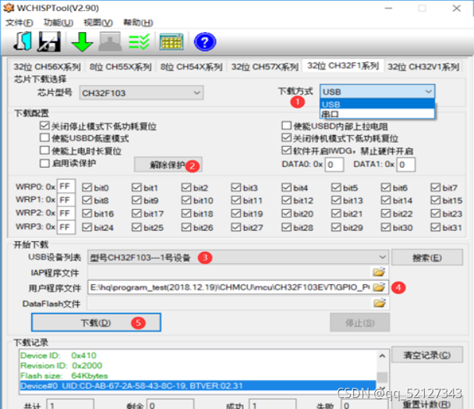The width and height of the screenshot is (474, 409).
Task: Click the 搜索(E) search button
Action: click(x=427, y=258)
